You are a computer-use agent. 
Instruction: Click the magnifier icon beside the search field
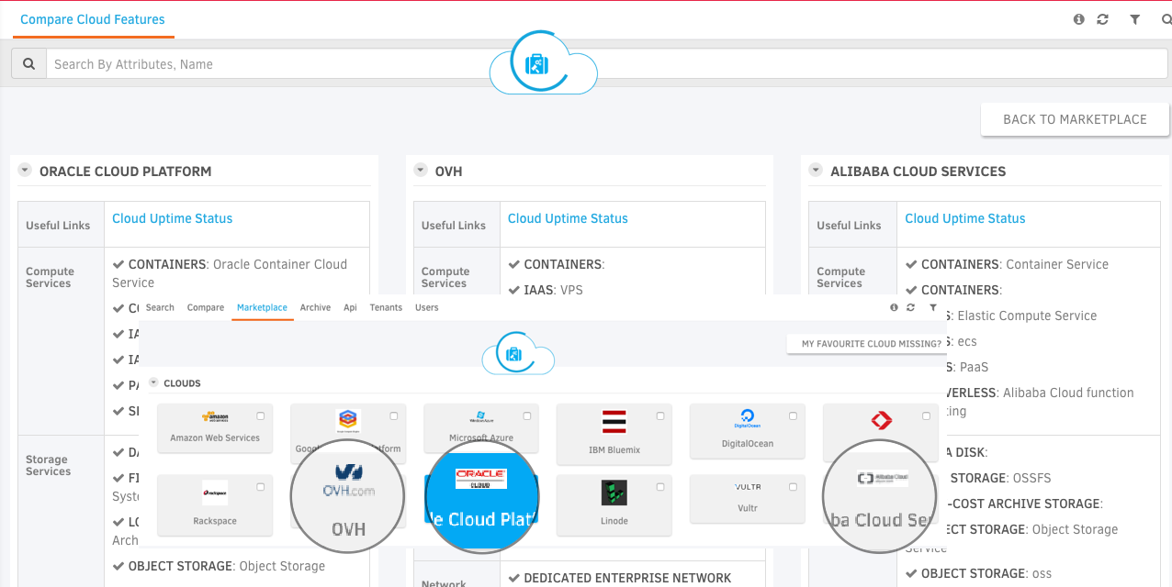[x=28, y=63]
